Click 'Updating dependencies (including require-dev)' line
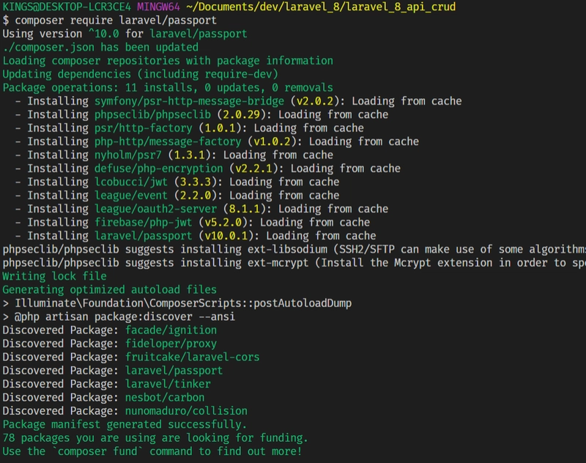The height and width of the screenshot is (463, 586). 141,74
